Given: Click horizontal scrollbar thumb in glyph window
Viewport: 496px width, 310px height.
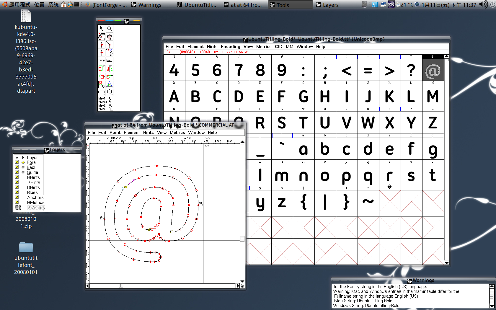Looking at the screenshot, I should point(121,286).
